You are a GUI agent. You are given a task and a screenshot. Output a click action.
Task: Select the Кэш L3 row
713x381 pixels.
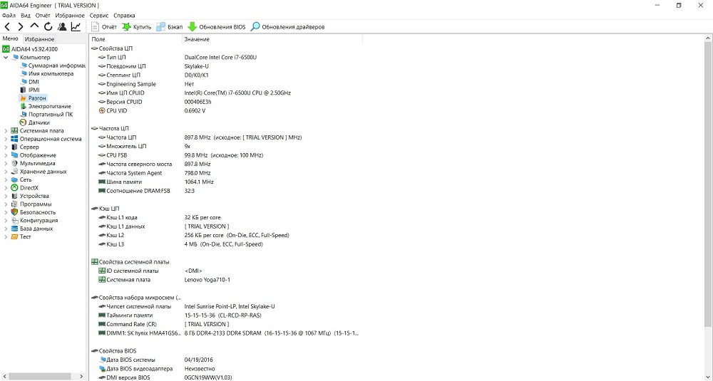[x=226, y=244]
